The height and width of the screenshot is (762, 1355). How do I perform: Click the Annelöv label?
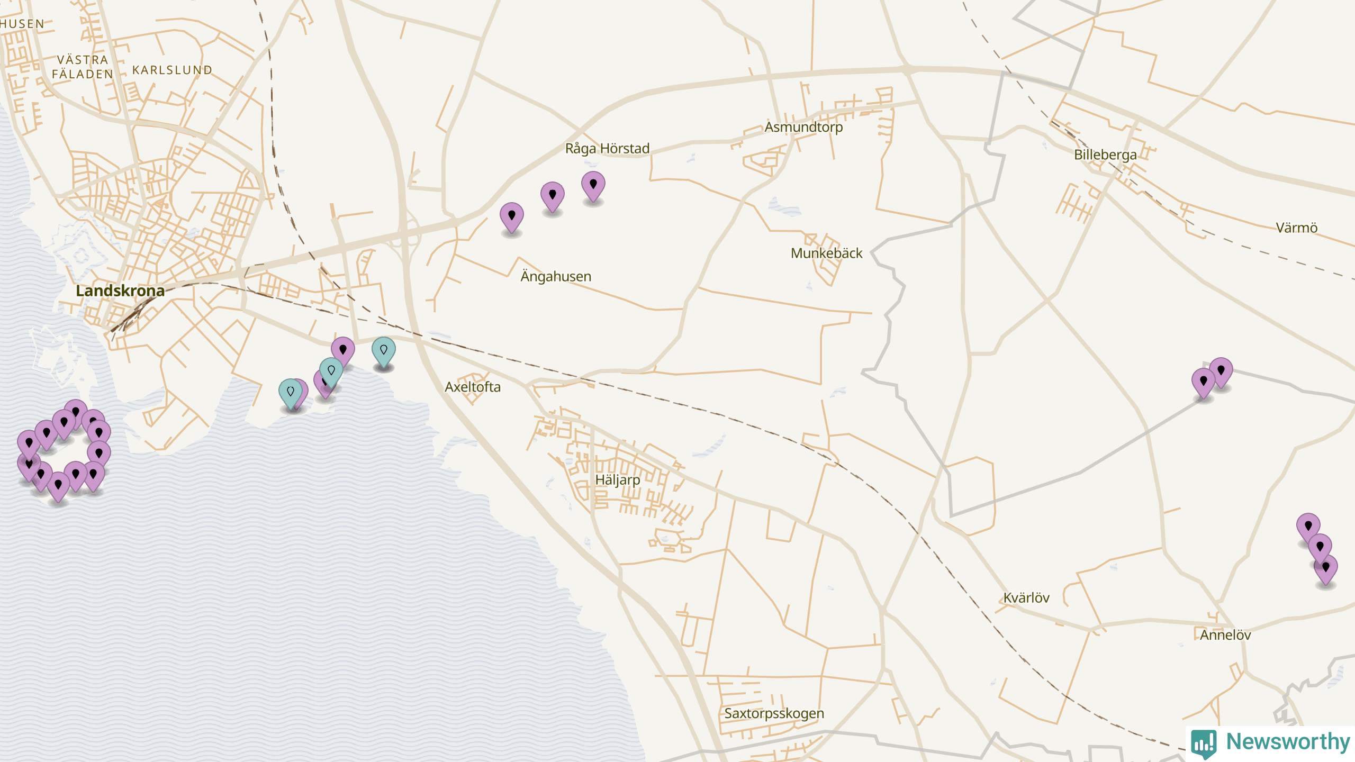coord(1225,635)
